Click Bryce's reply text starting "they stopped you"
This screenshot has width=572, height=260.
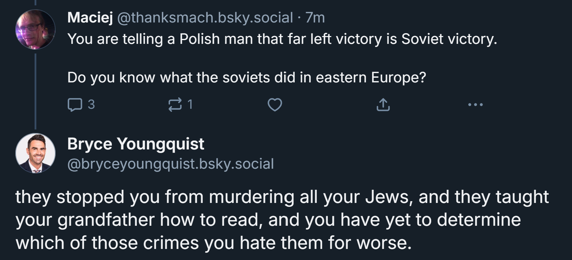coord(282,197)
